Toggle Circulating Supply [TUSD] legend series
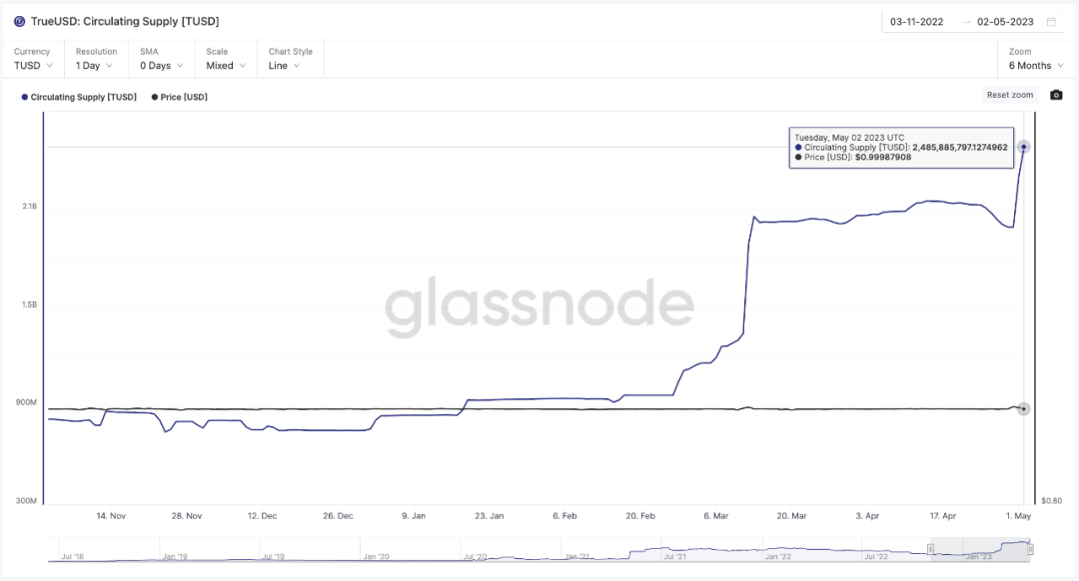 [x=79, y=97]
